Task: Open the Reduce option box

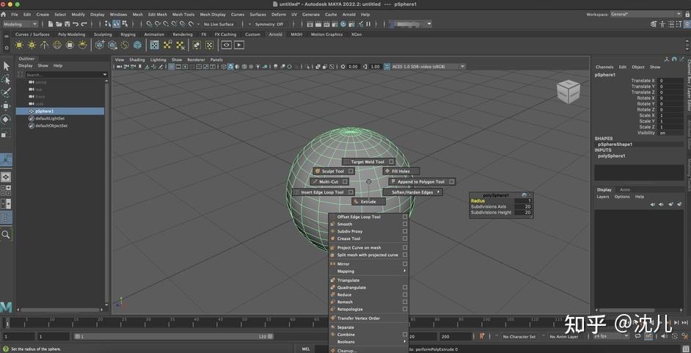Action: coord(405,294)
